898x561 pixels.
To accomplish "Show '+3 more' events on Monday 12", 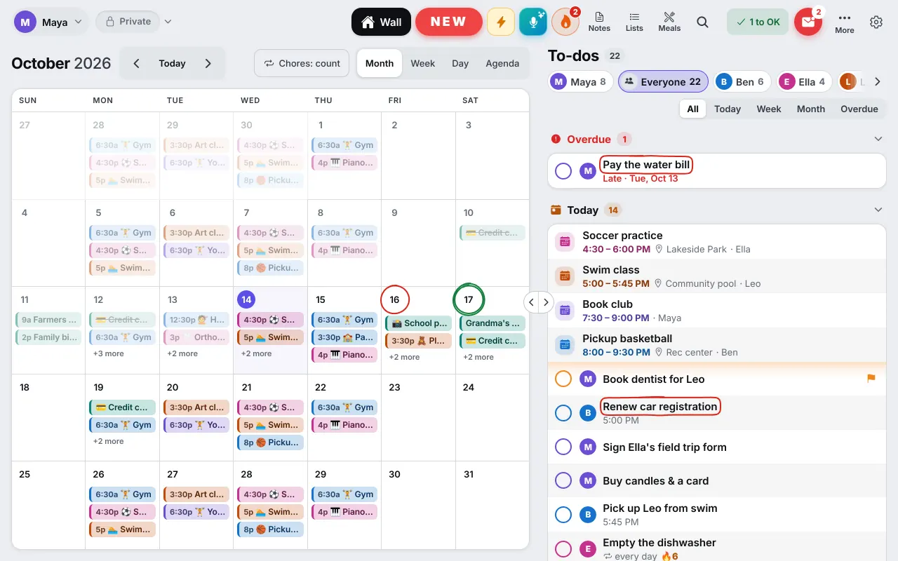I will tap(109, 353).
